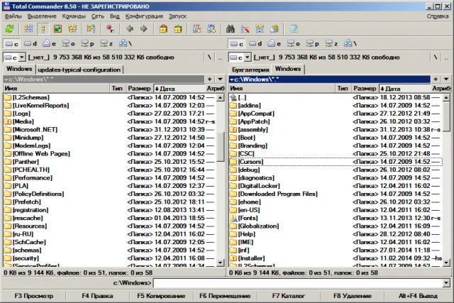Image resolution: width=454 pixels, height=303 pixels.
Task: Select the [Downloaded Program Files] folder
Action: click(336, 194)
